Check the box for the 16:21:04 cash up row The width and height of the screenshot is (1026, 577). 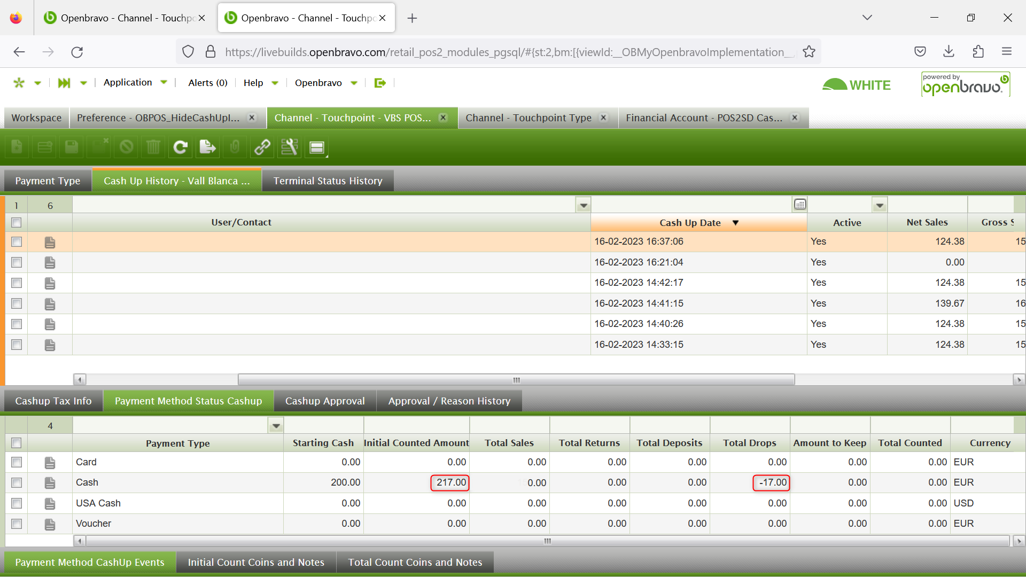17,262
